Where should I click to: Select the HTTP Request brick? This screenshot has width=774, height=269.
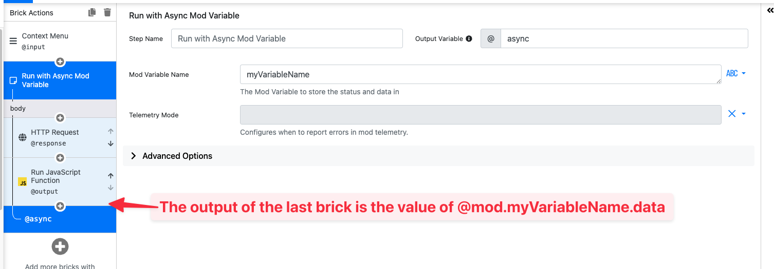click(x=57, y=137)
